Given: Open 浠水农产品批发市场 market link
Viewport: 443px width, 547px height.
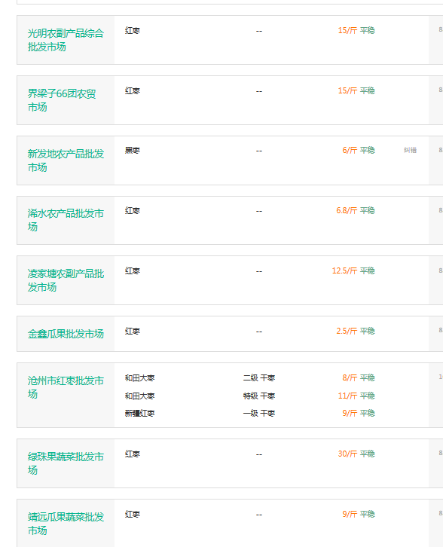Looking at the screenshot, I should tap(66, 220).
